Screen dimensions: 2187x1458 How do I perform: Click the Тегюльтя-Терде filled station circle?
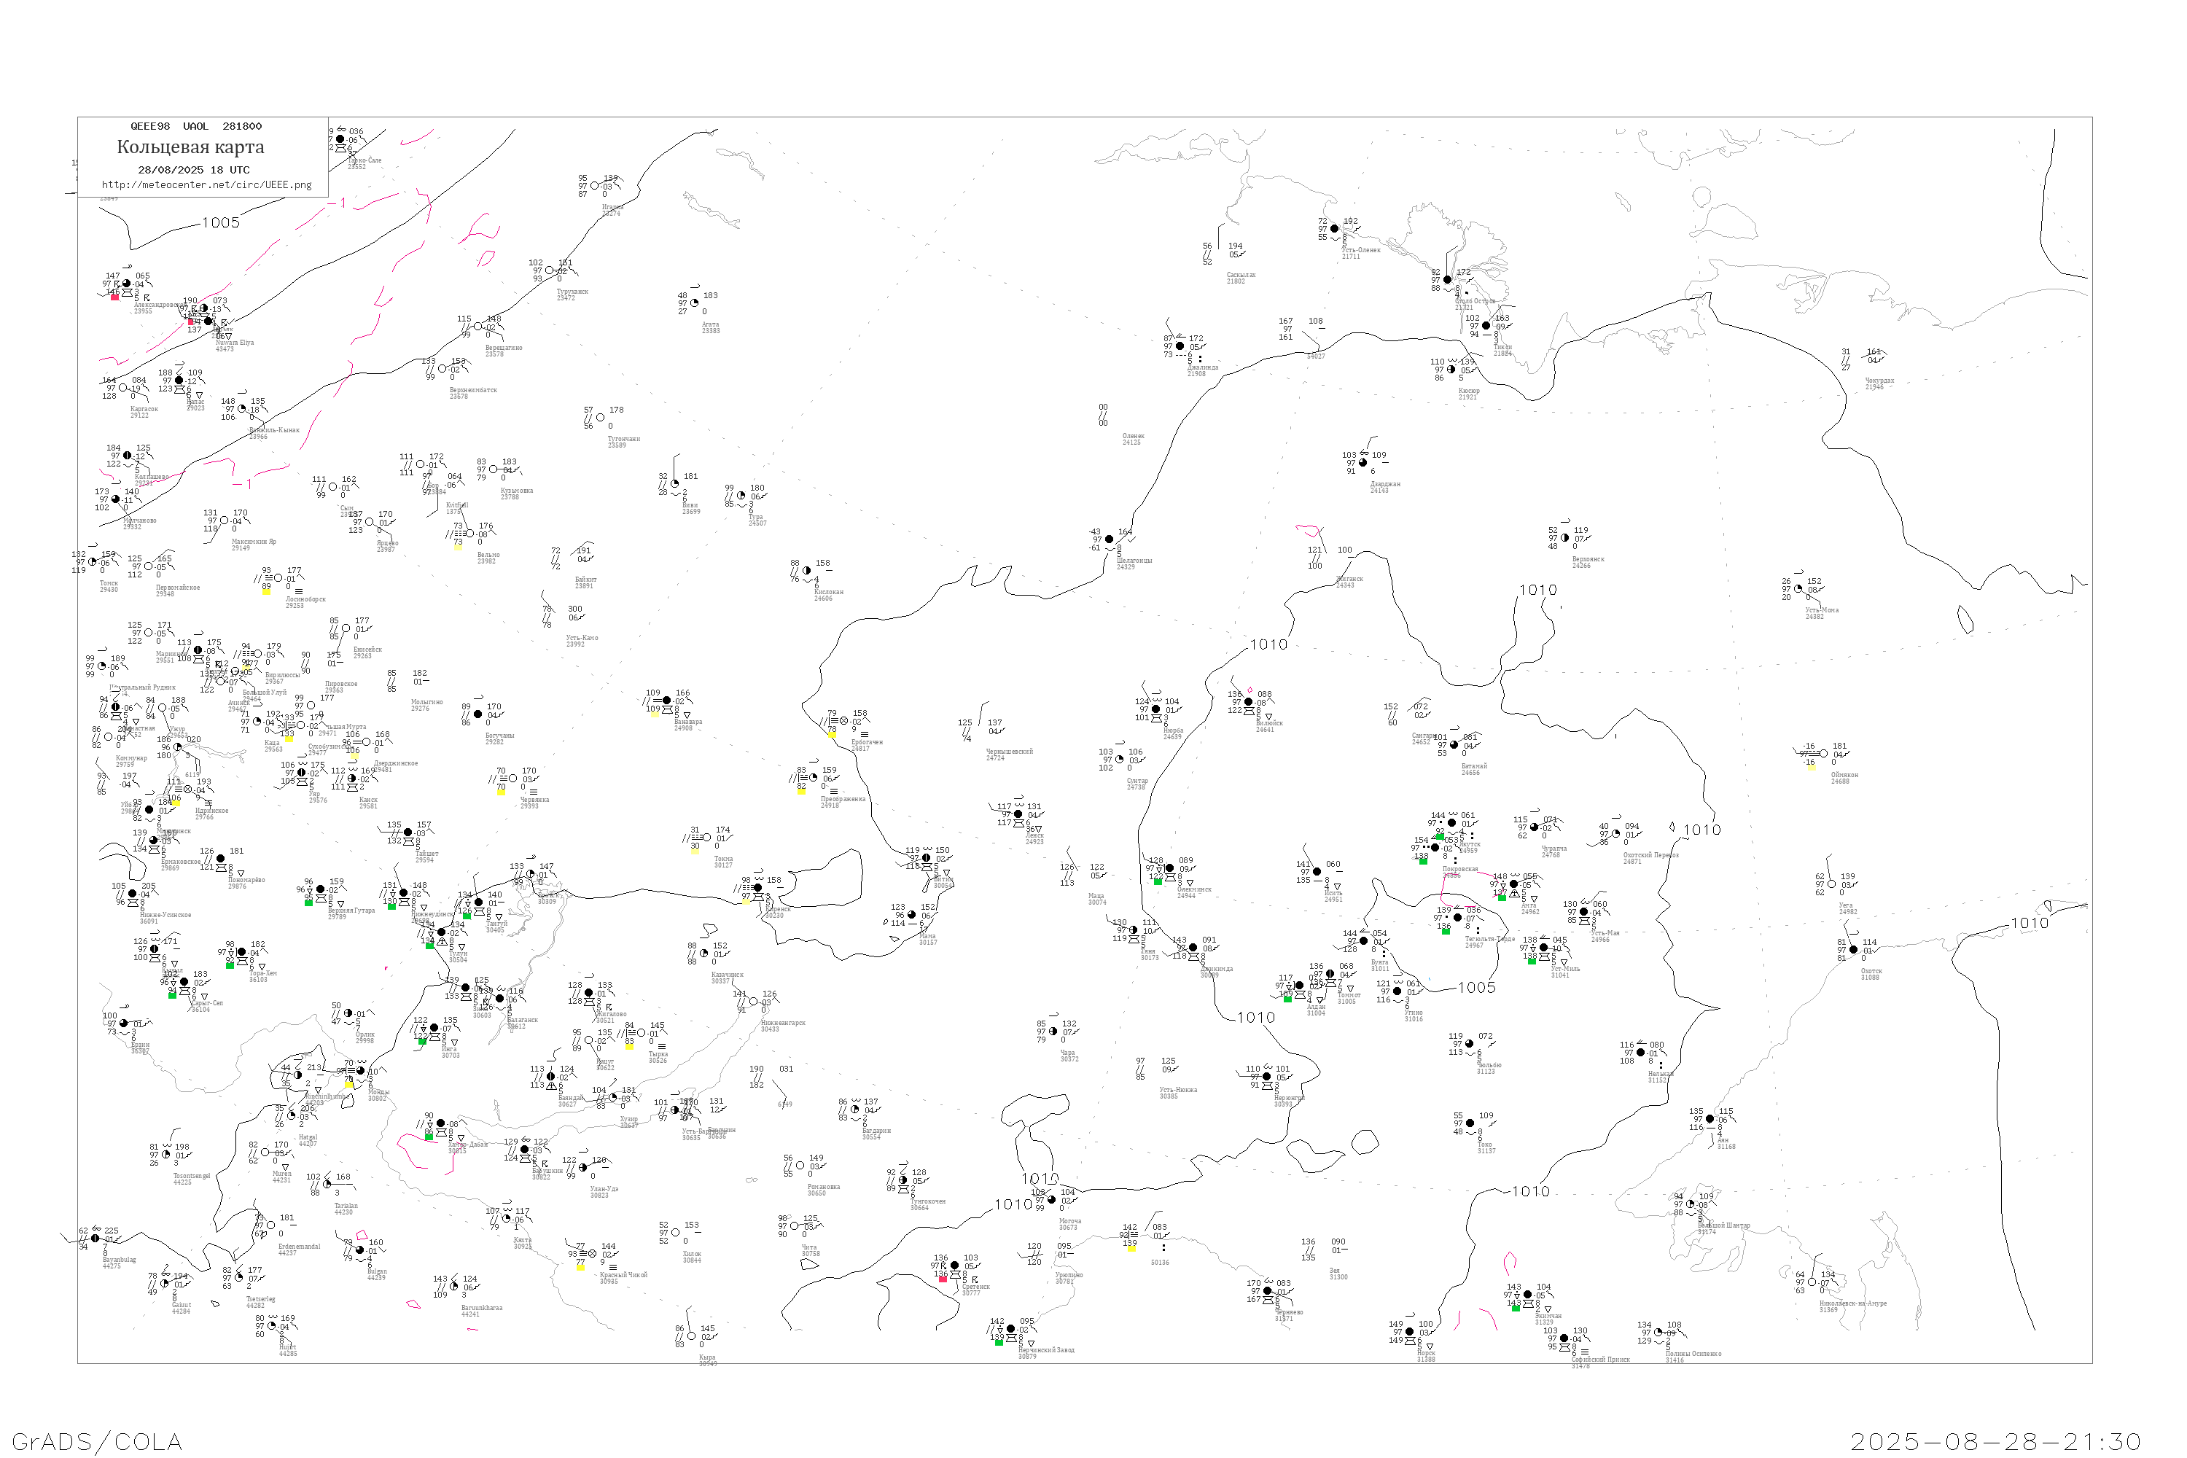(1457, 918)
